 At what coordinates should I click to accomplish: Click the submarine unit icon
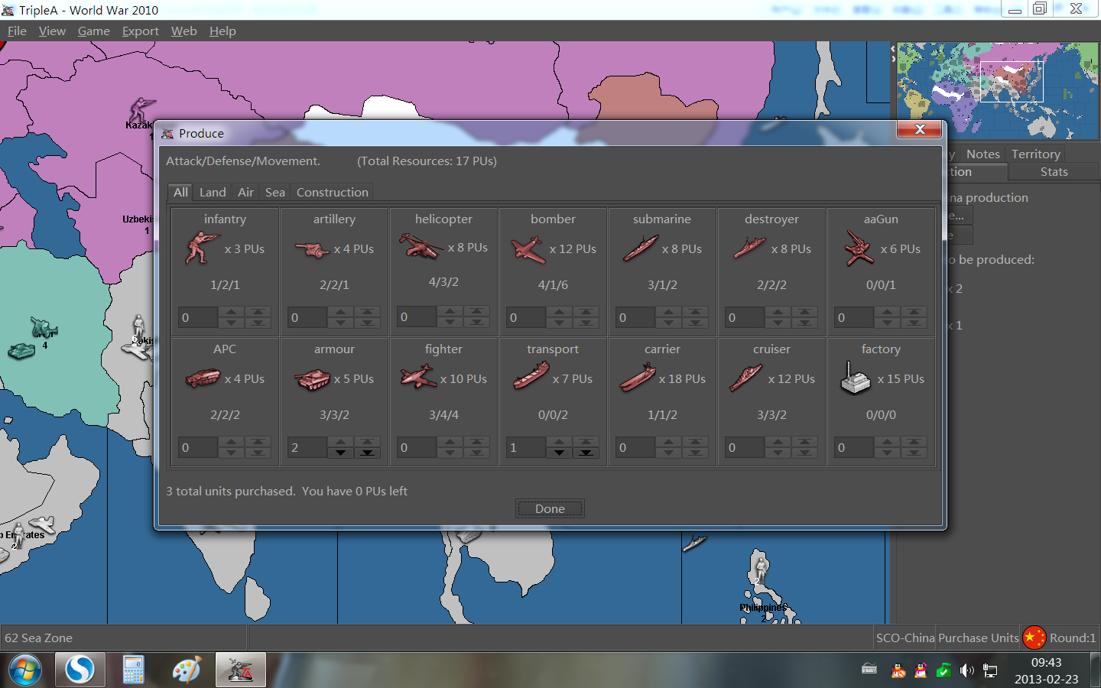point(641,248)
